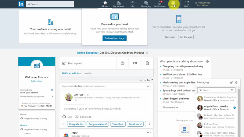
Task: Open the Notifications bell icon
Action: pyautogui.click(x=160, y=4)
